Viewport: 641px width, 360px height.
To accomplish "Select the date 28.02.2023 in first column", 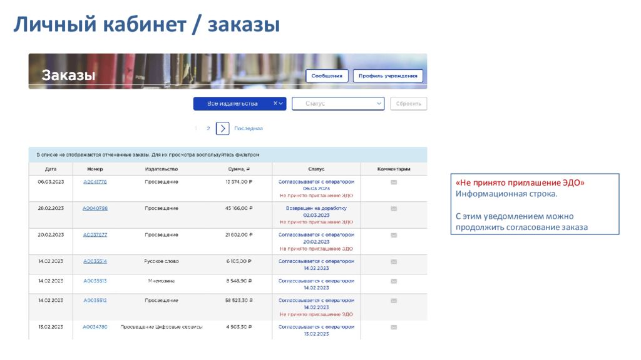I will (51, 209).
